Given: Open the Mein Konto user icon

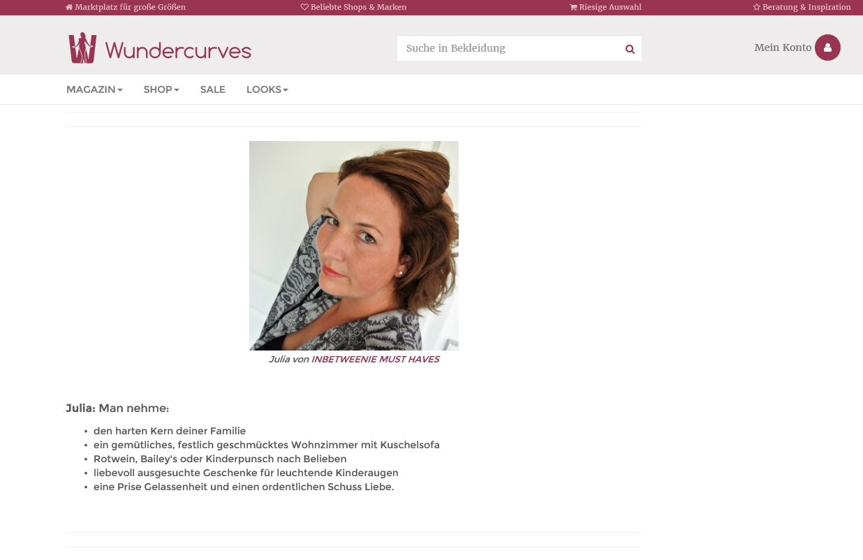Looking at the screenshot, I should (x=827, y=47).
